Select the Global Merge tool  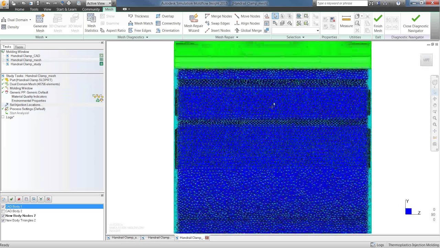248,31
